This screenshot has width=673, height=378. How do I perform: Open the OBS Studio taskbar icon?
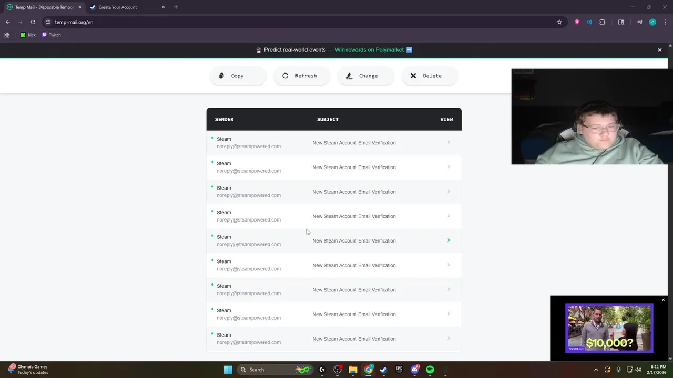[x=338, y=370]
